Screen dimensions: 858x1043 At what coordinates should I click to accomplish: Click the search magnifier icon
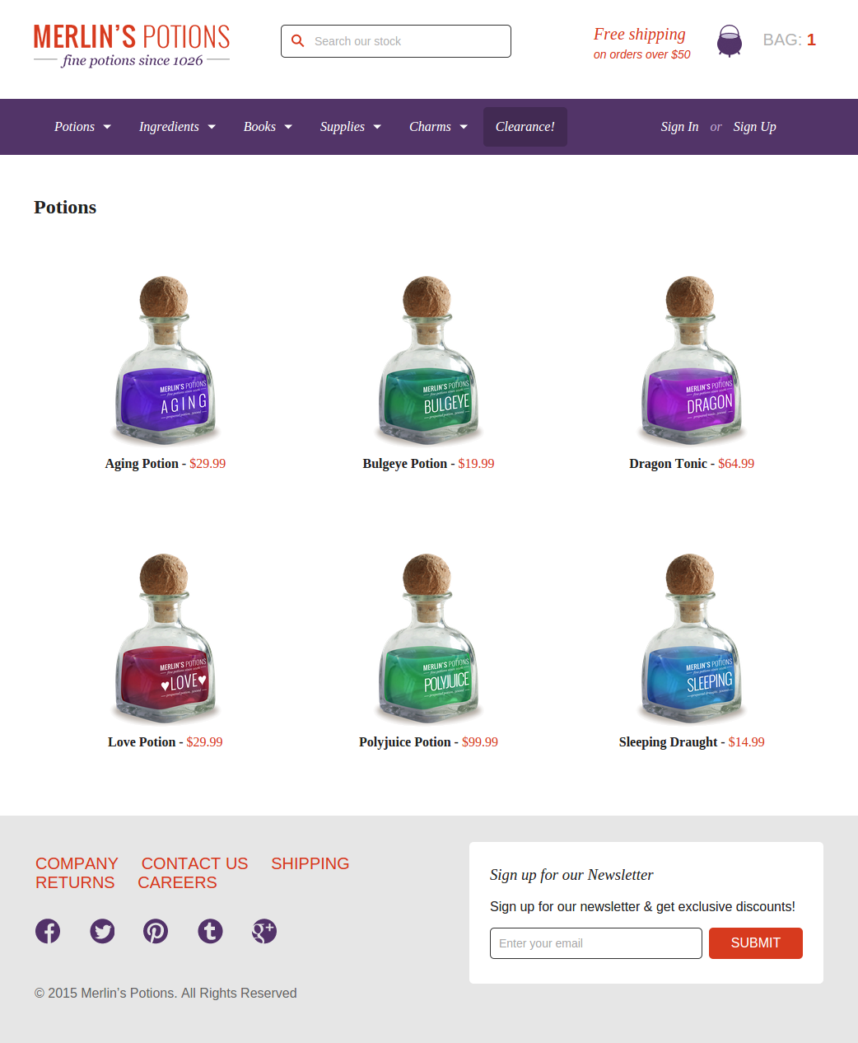[x=298, y=41]
